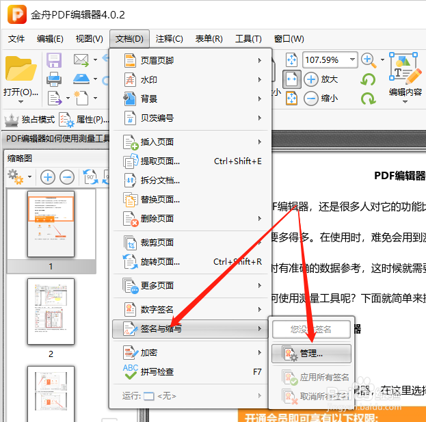Image resolution: width=426 pixels, height=422 pixels.
Task: Expand the new document dropdown arrow
Action: tap(95, 98)
